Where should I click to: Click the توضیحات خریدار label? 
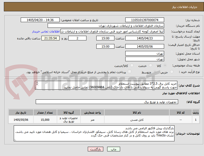[x=188, y=134]
